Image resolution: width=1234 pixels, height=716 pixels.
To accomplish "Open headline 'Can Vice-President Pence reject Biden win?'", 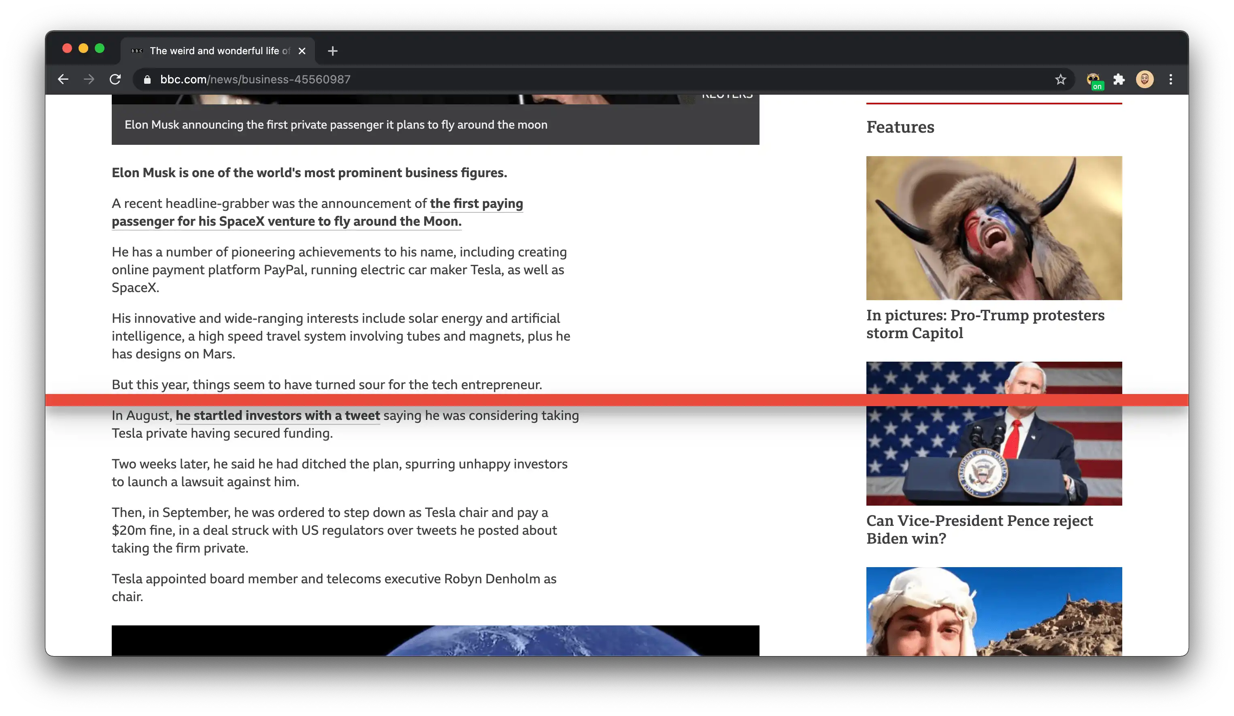I will coord(979,530).
